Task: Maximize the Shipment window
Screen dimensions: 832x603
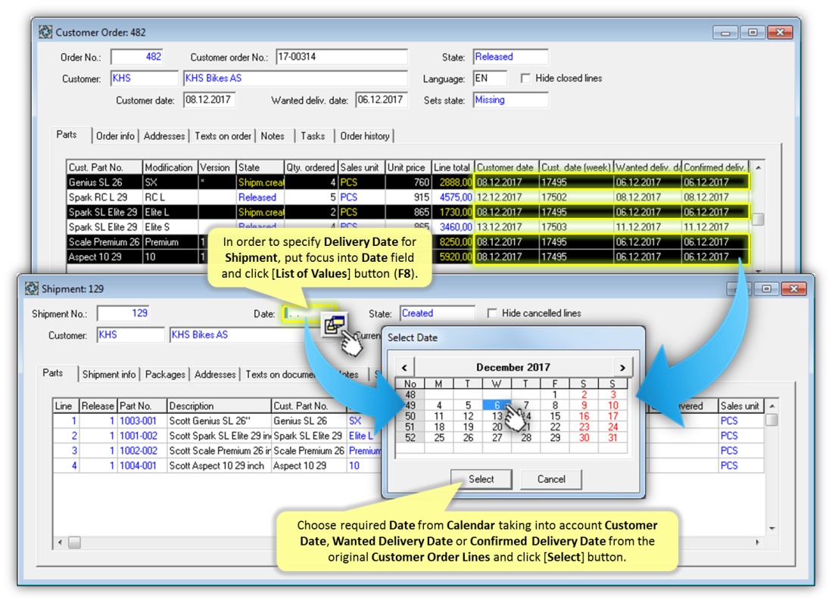Action: tap(767, 288)
